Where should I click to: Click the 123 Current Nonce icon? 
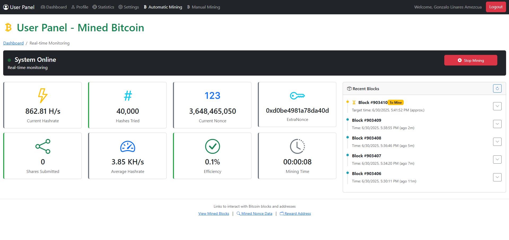(x=212, y=95)
